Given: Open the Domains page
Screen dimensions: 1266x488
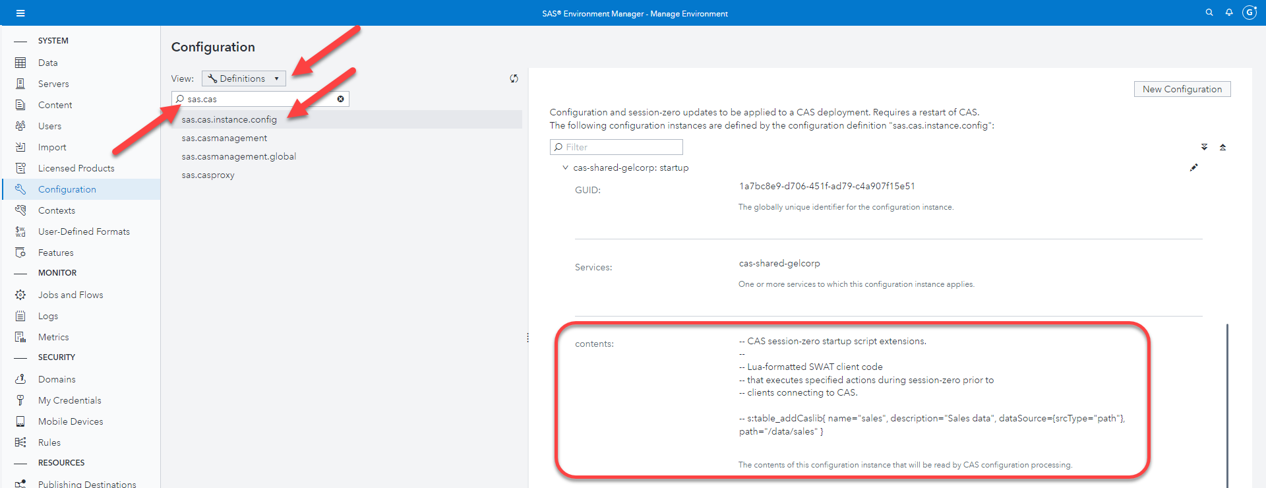Looking at the screenshot, I should (x=57, y=379).
